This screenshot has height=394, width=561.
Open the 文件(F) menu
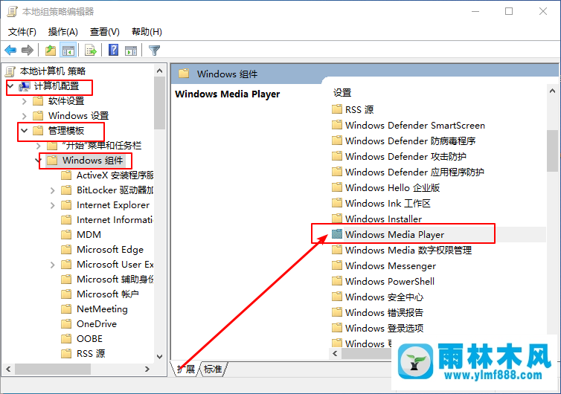click(22, 32)
